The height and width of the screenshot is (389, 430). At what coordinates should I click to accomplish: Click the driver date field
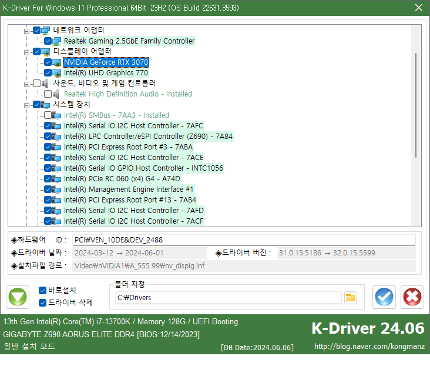click(140, 252)
